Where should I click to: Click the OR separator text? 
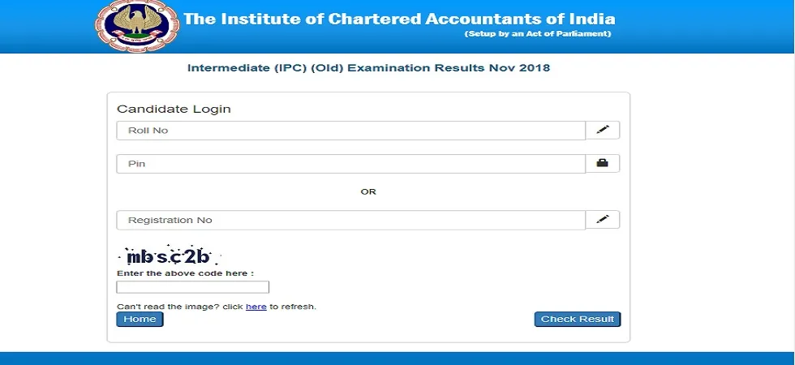coord(368,191)
